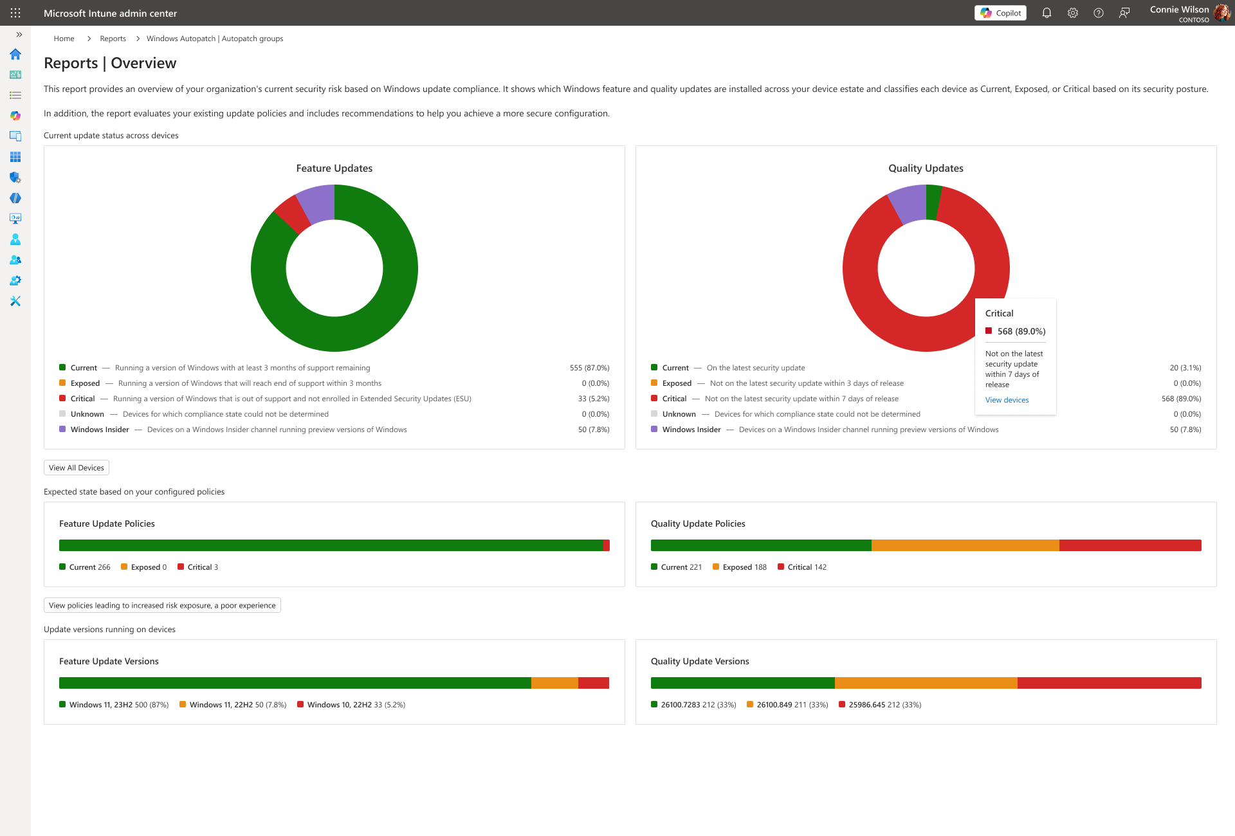Open Groups in the sidebar
This screenshot has height=836, width=1235.
15,260
